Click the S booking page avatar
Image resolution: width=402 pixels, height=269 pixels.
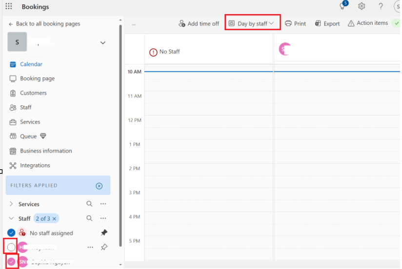click(x=17, y=42)
